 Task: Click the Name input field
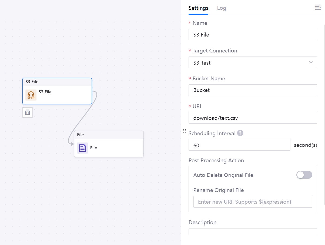coord(253,35)
